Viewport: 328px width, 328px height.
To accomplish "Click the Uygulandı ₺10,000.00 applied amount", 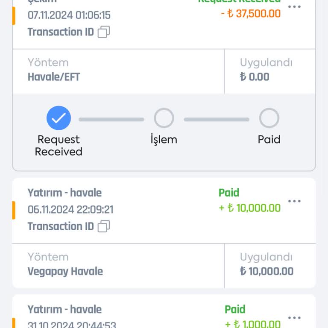I will point(266,271).
